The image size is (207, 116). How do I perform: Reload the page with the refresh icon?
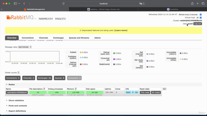[144, 4]
